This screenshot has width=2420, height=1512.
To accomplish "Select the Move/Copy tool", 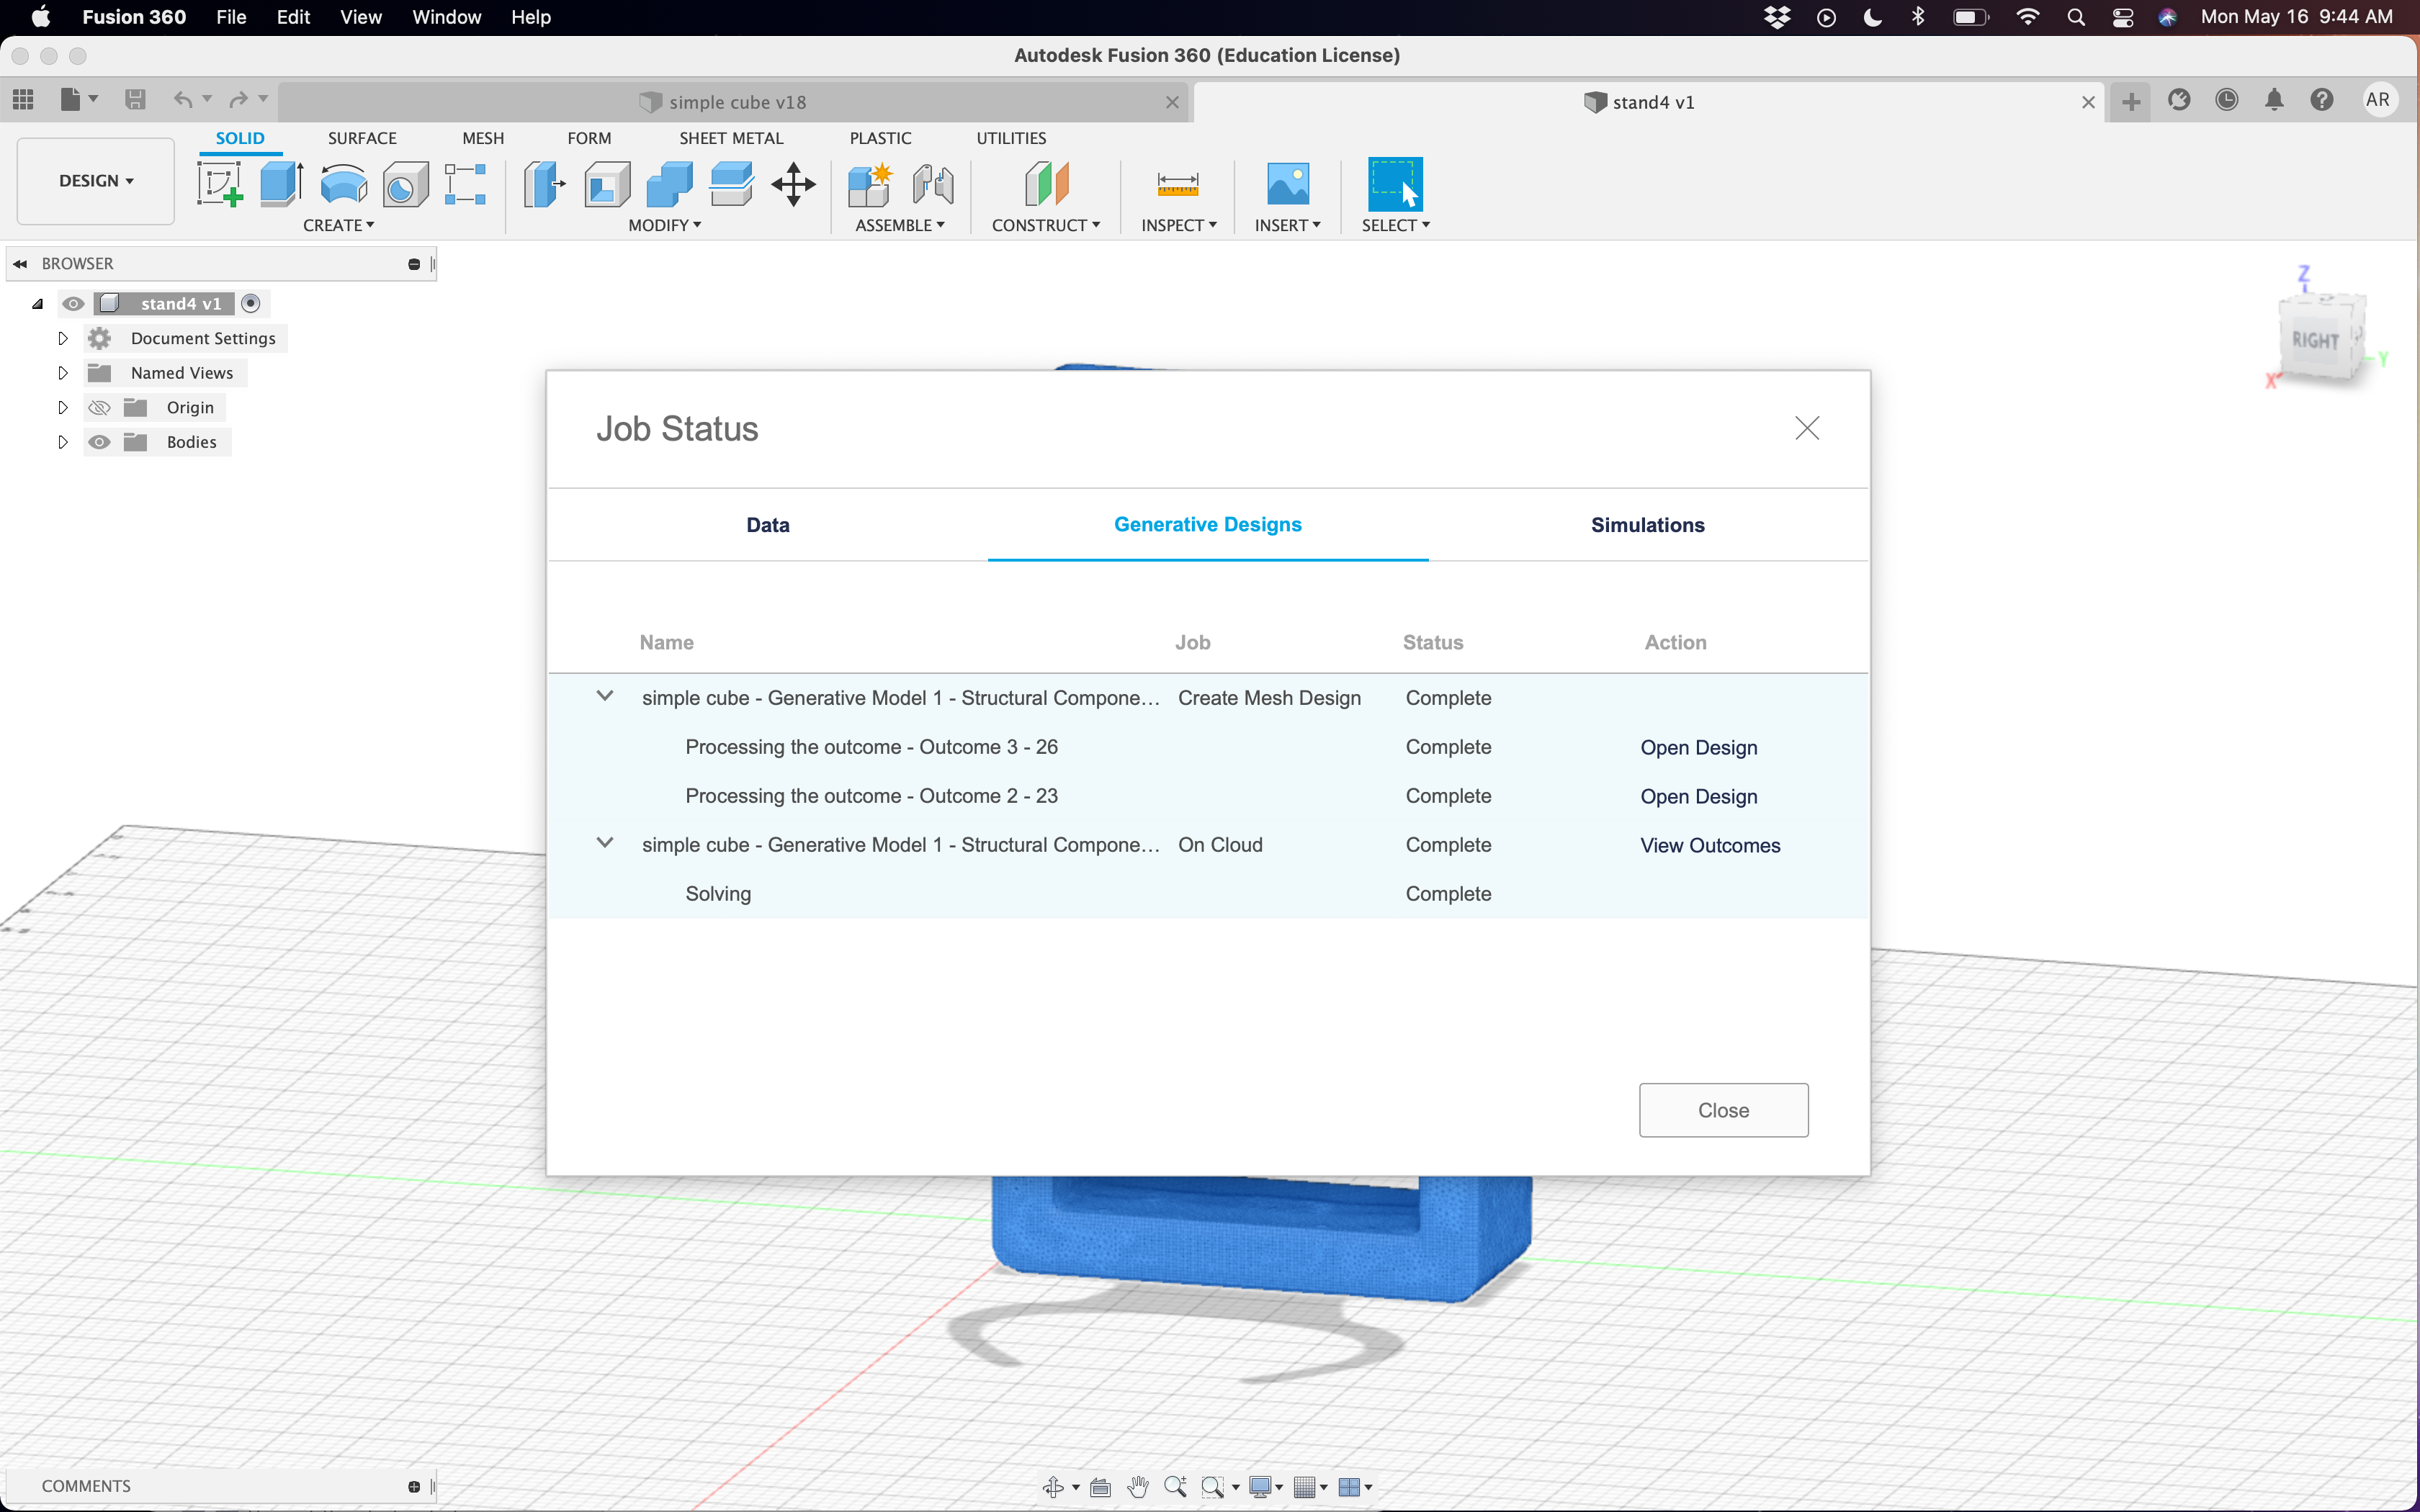I will [x=794, y=185].
